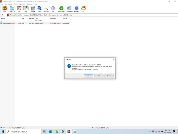Click the taskbar search box
Screen dimensions: 178x134
tap(23, 131)
